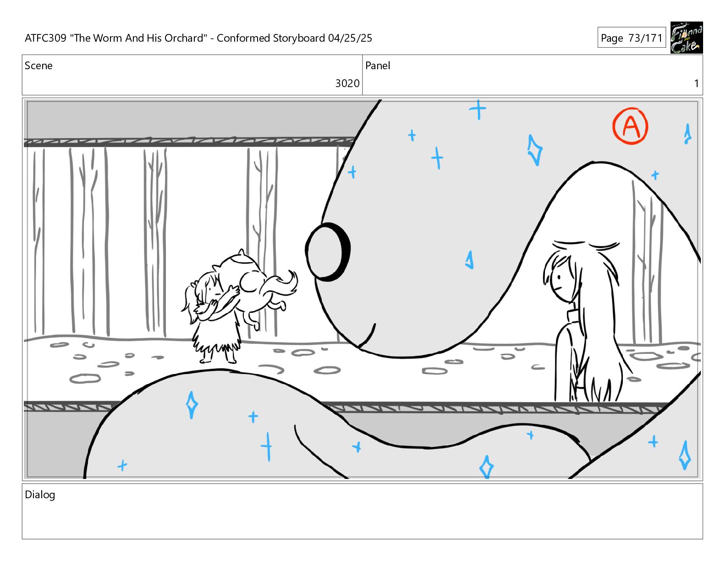
Task: Click the Scene label
Action: click(x=38, y=66)
